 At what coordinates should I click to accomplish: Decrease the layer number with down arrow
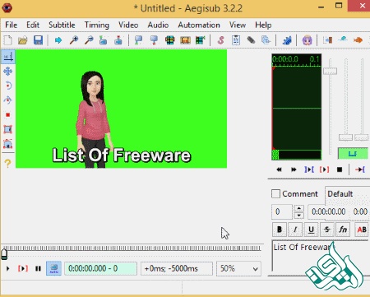click(x=299, y=216)
